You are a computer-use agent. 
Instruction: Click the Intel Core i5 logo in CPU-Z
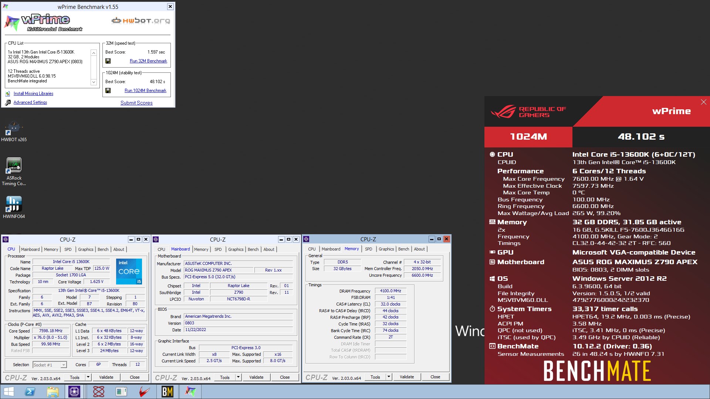pos(129,272)
